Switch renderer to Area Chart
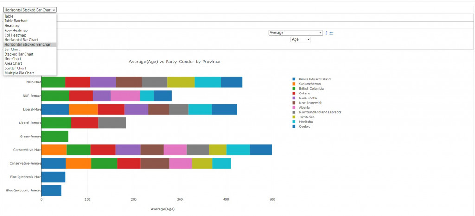475x216 pixels. (x=30, y=63)
